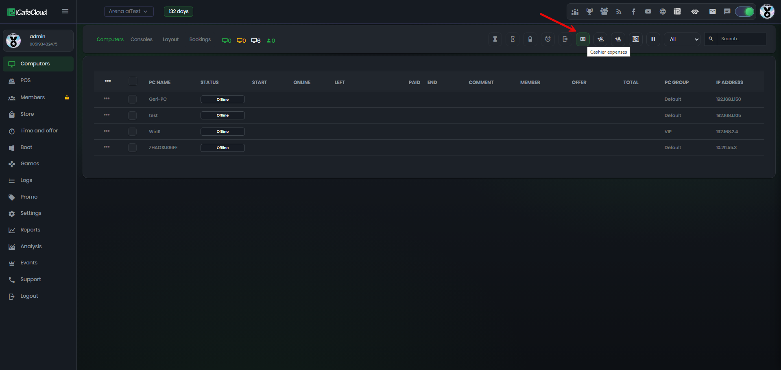
Task: Click the Search input field
Action: pos(742,39)
